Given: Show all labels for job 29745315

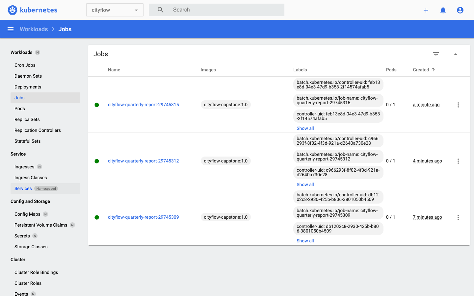Looking at the screenshot, I should click(305, 128).
